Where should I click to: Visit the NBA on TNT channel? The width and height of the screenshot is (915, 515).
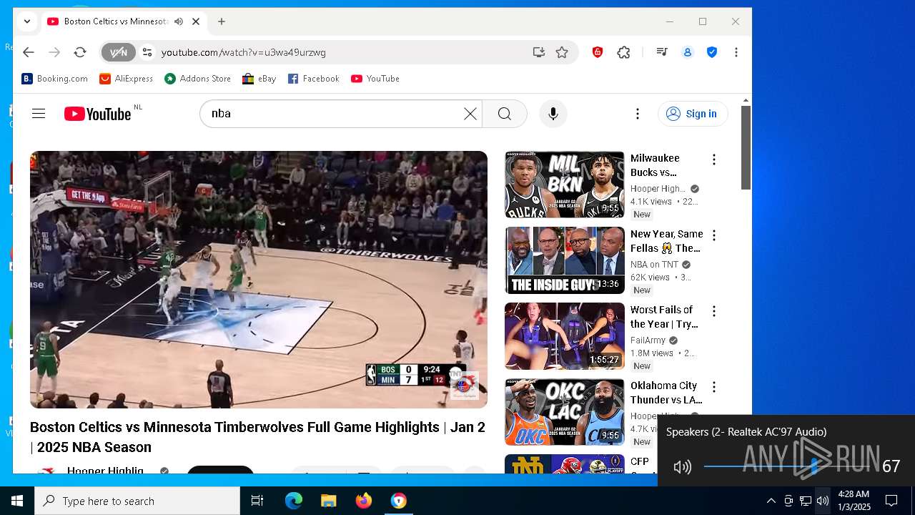point(654,265)
